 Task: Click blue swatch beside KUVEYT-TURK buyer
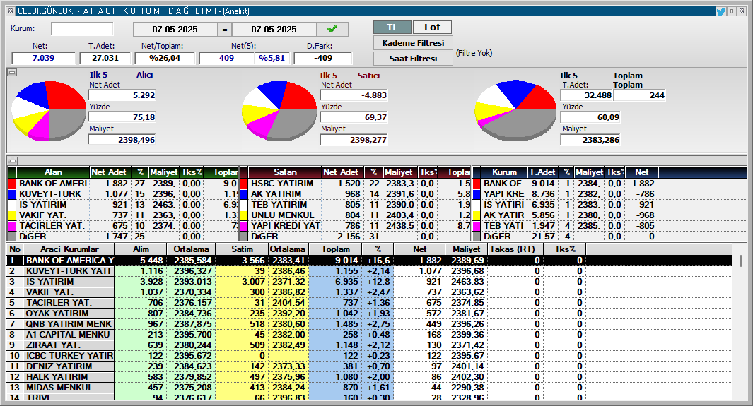pyautogui.click(x=13, y=194)
